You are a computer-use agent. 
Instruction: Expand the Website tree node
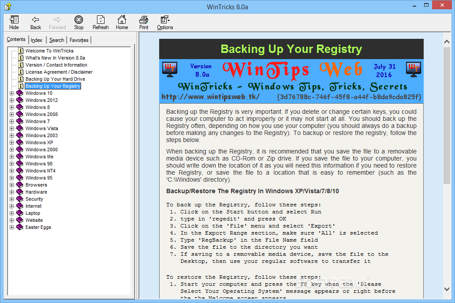pyautogui.click(x=11, y=220)
